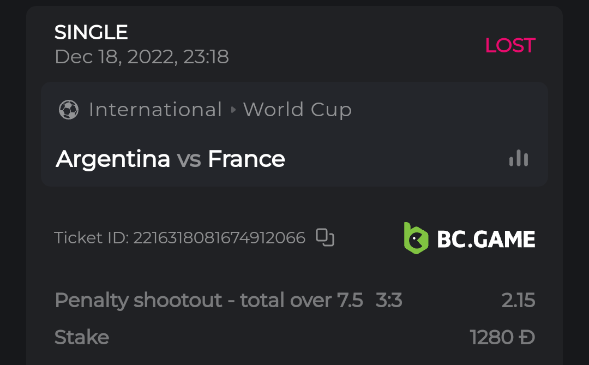The width and height of the screenshot is (589, 365).
Task: Click the soccer ball sport icon
Action: coord(69,110)
